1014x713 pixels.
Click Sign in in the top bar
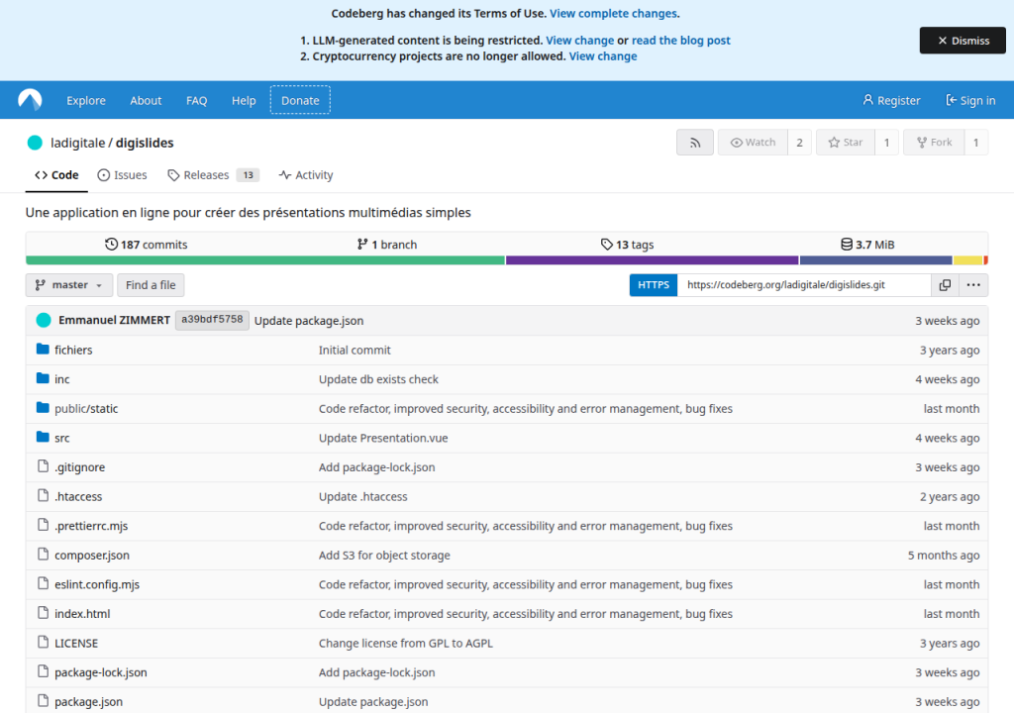(x=970, y=100)
